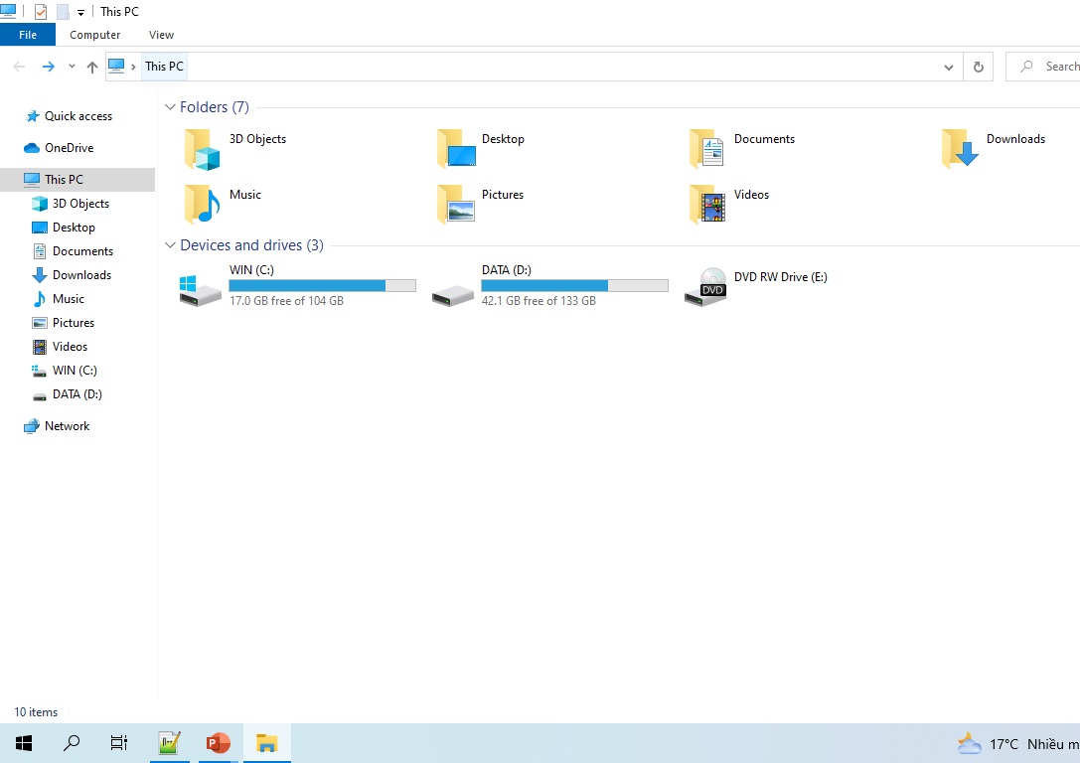The height and width of the screenshot is (763, 1080).
Task: Go forward using the navigation arrow
Action: click(49, 67)
